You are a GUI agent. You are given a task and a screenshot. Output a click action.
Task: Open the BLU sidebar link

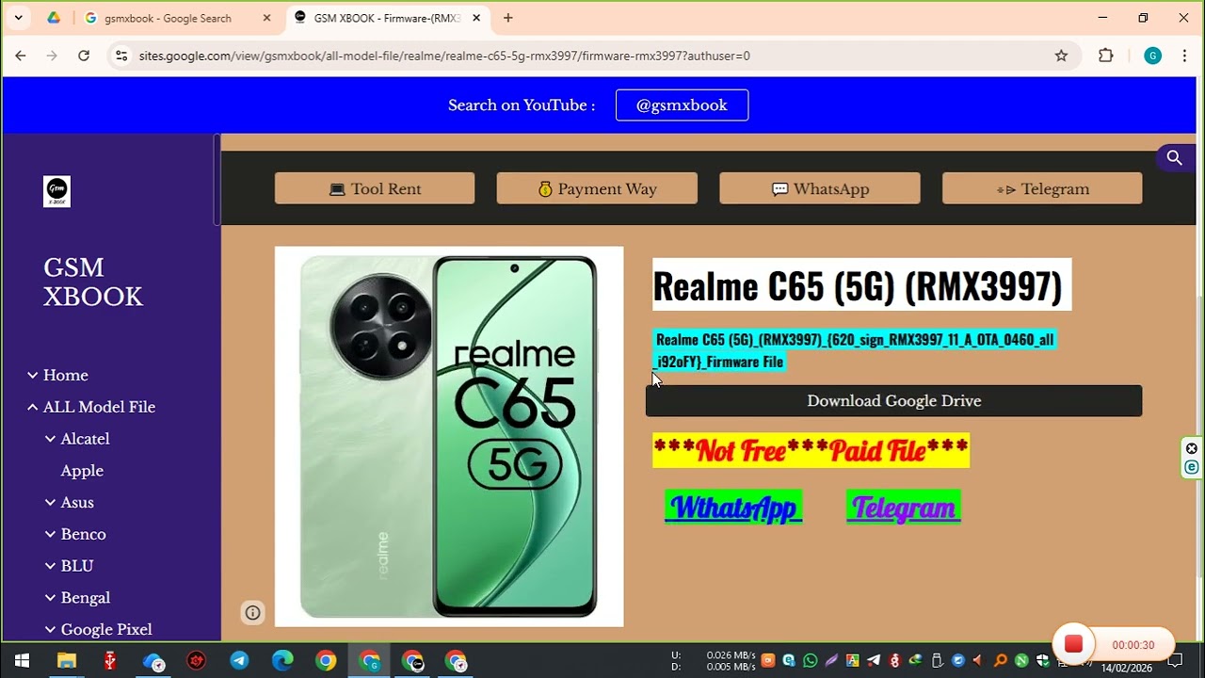(77, 566)
